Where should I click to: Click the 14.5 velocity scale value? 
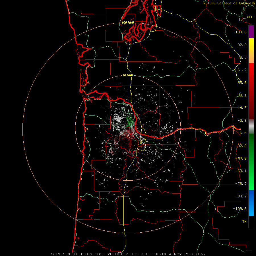tap(242, 108)
